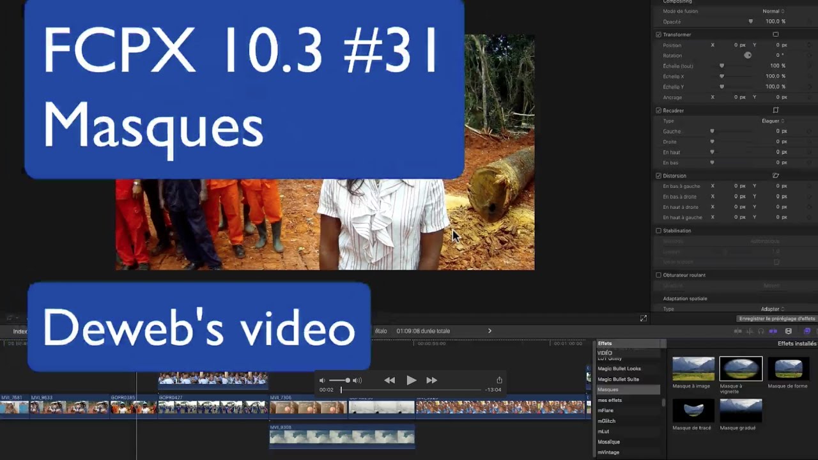Image resolution: width=818 pixels, height=460 pixels.
Task: Enable the Obturateur roulant checkbox
Action: (658, 275)
